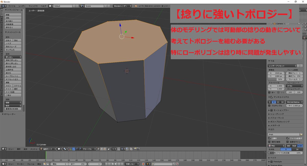Open the 3D view editor type selector
307x166 pixels.
[4, 149]
